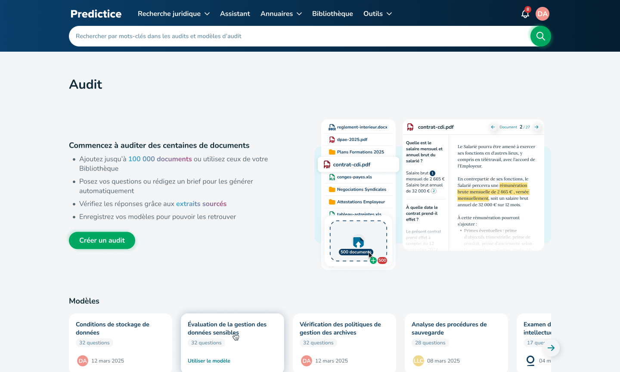Click the PDF icon in document viewer header

[x=410, y=127]
